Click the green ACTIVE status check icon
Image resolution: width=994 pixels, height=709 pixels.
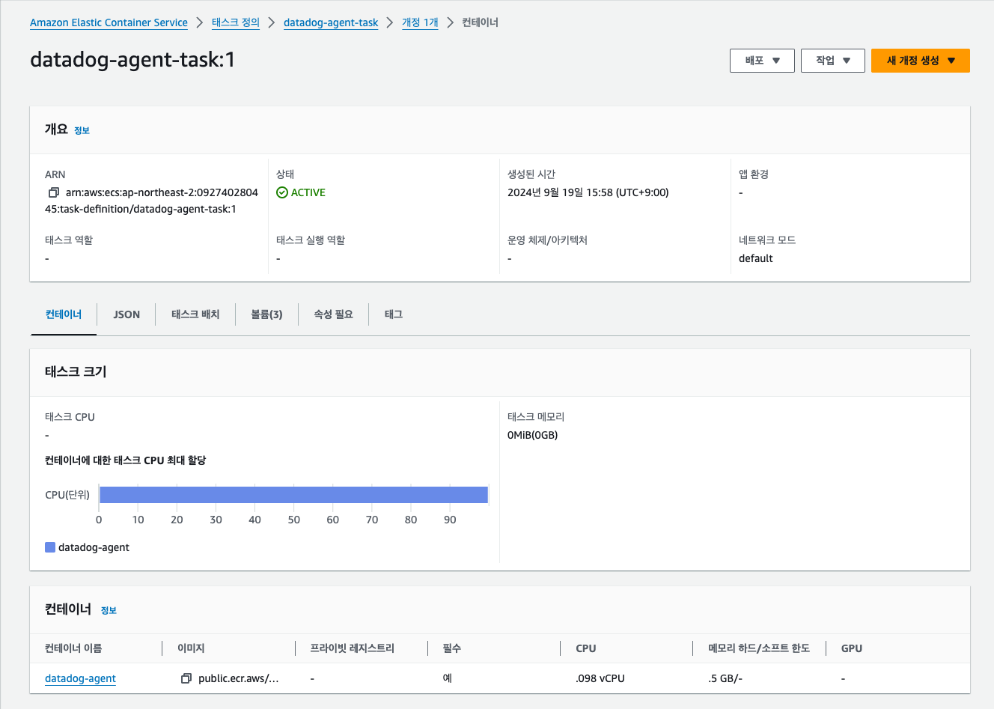tap(282, 192)
